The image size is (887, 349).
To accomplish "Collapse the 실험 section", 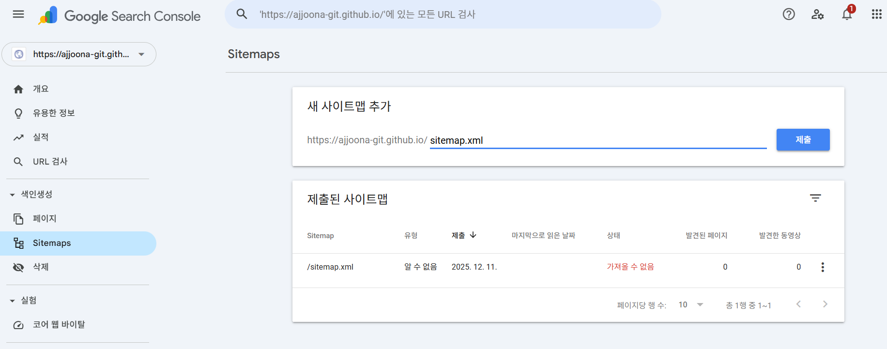I will point(13,301).
